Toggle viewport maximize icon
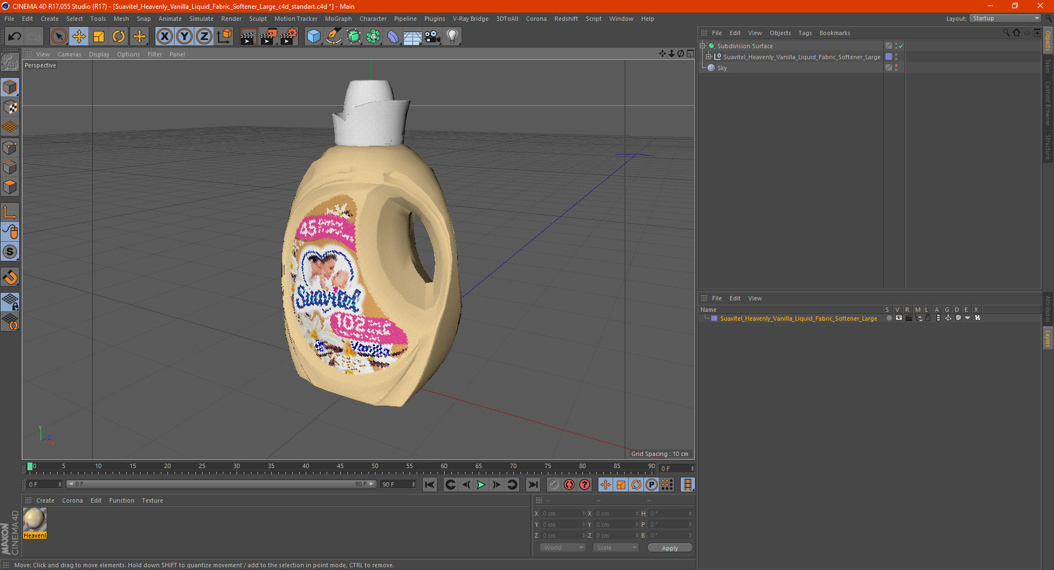The height and width of the screenshot is (570, 1054). [x=690, y=54]
